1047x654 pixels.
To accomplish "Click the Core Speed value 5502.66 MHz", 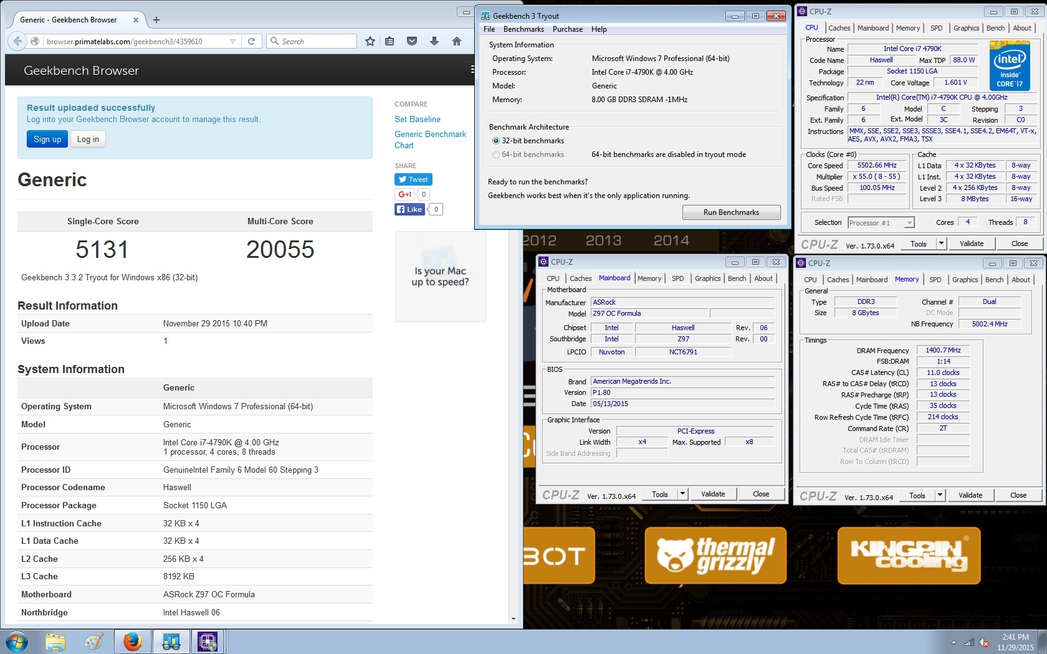I will pos(877,165).
